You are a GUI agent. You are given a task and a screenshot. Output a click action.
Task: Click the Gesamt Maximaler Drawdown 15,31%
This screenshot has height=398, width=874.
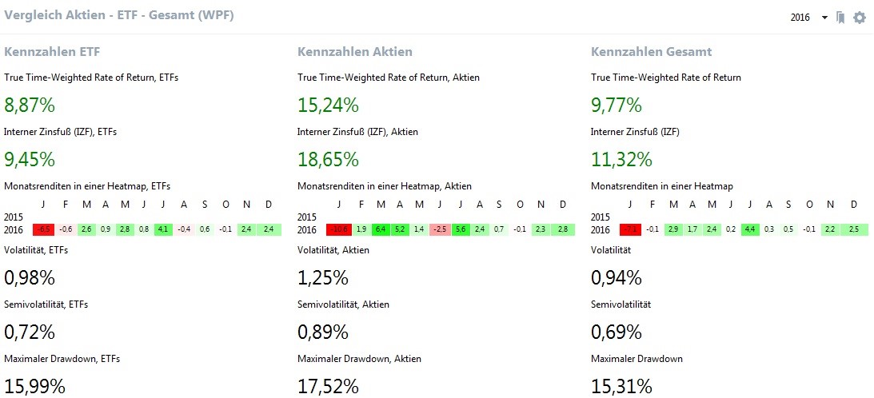[x=621, y=386]
